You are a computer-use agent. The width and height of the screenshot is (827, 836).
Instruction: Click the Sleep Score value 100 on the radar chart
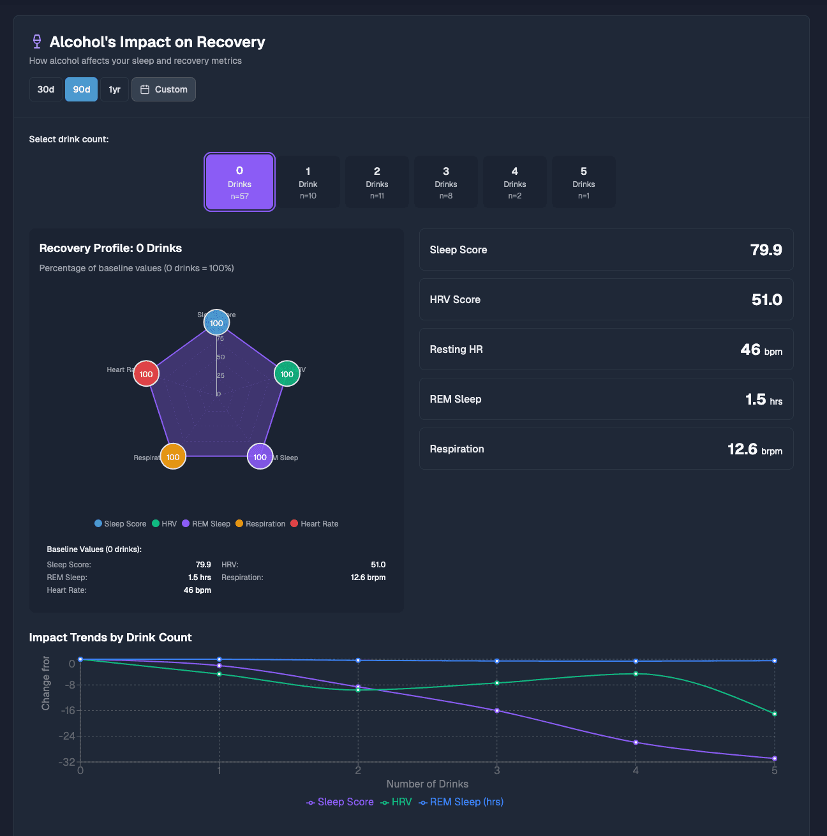(216, 322)
